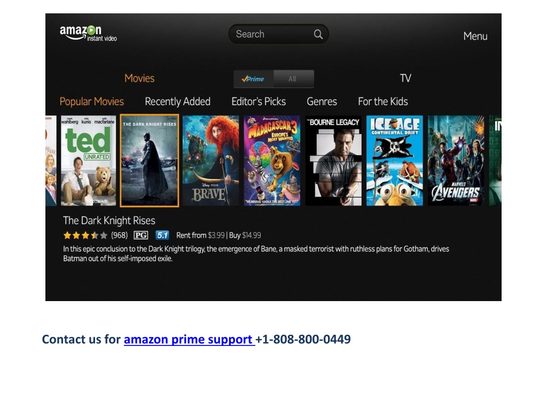Image resolution: width=547 pixels, height=410 pixels.
Task: Select the TV section
Action: [x=405, y=78]
